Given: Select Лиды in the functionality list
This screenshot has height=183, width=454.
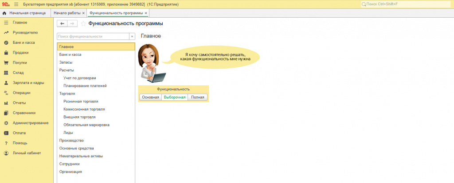Looking at the screenshot, I should click(x=96, y=133).
